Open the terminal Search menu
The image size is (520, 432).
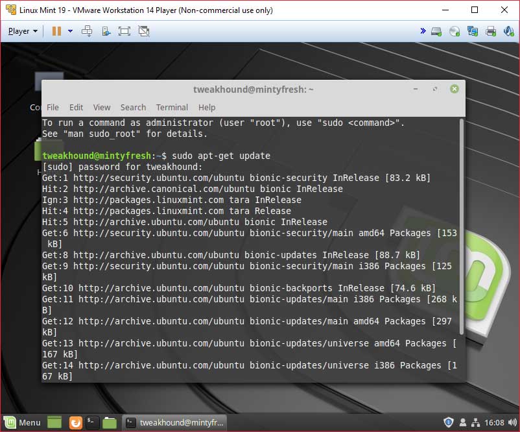[x=133, y=108]
